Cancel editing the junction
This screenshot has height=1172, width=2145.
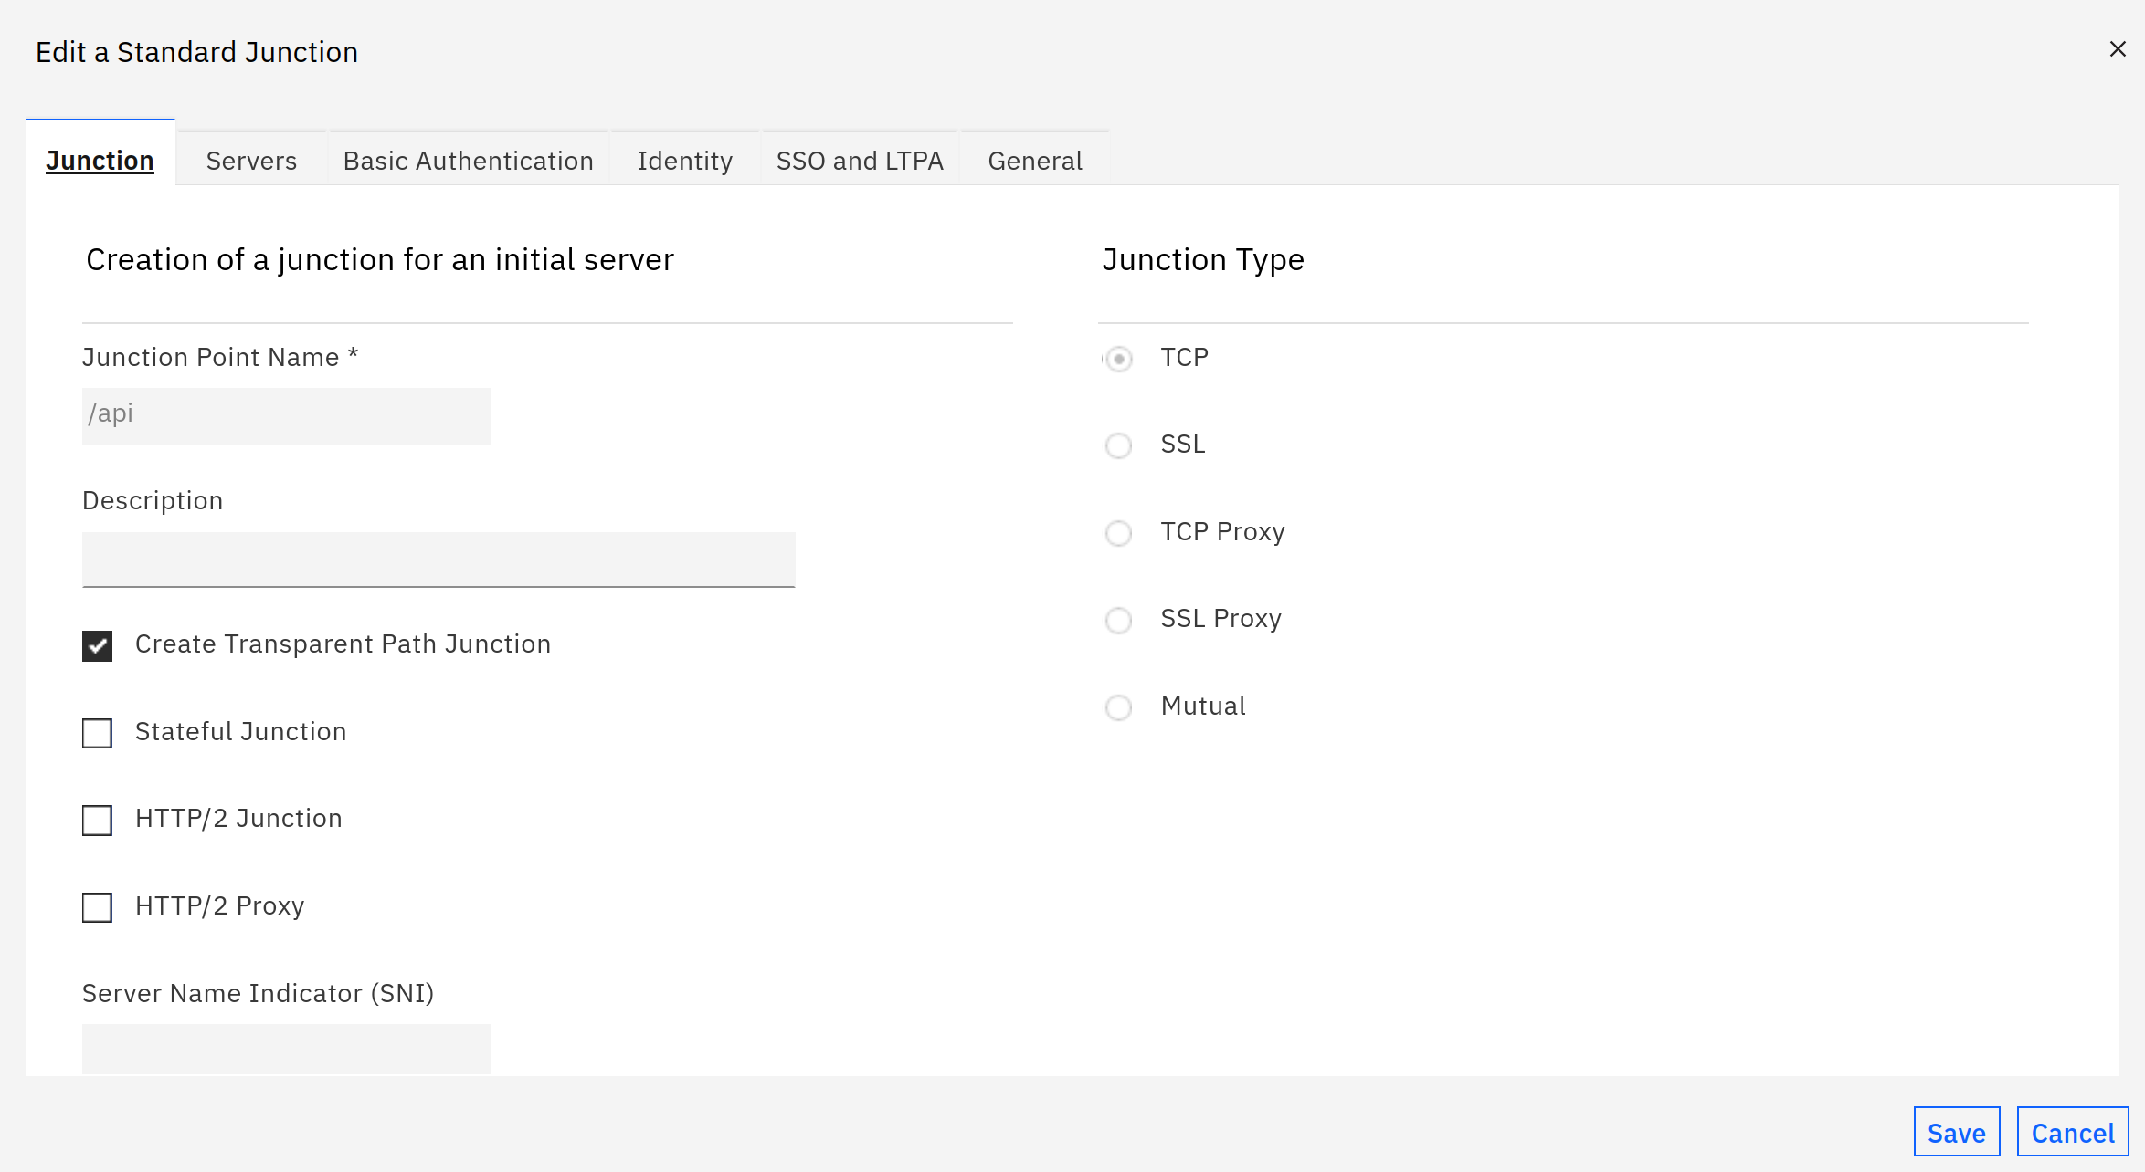tap(2072, 1132)
